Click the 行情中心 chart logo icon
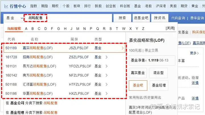The height and width of the screenshot is (115, 205). (6, 6)
